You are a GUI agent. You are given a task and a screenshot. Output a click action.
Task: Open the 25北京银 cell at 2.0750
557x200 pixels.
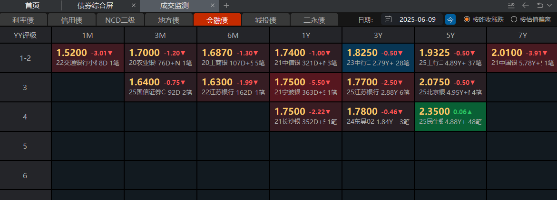pyautogui.click(x=450, y=87)
